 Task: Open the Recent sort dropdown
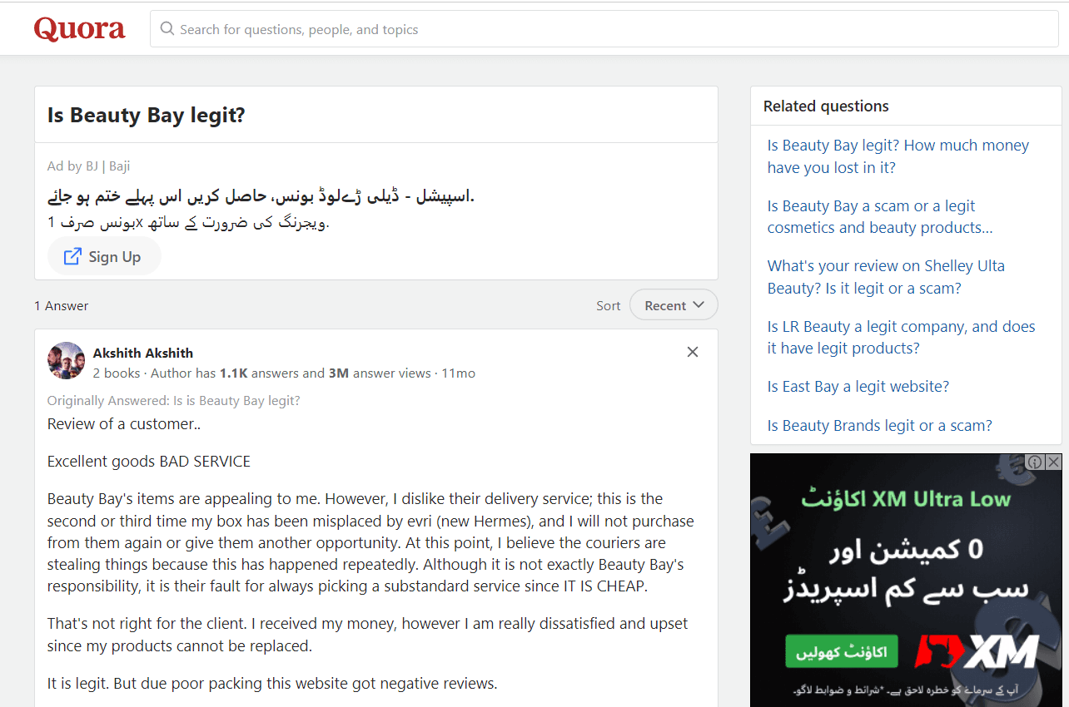coord(674,305)
